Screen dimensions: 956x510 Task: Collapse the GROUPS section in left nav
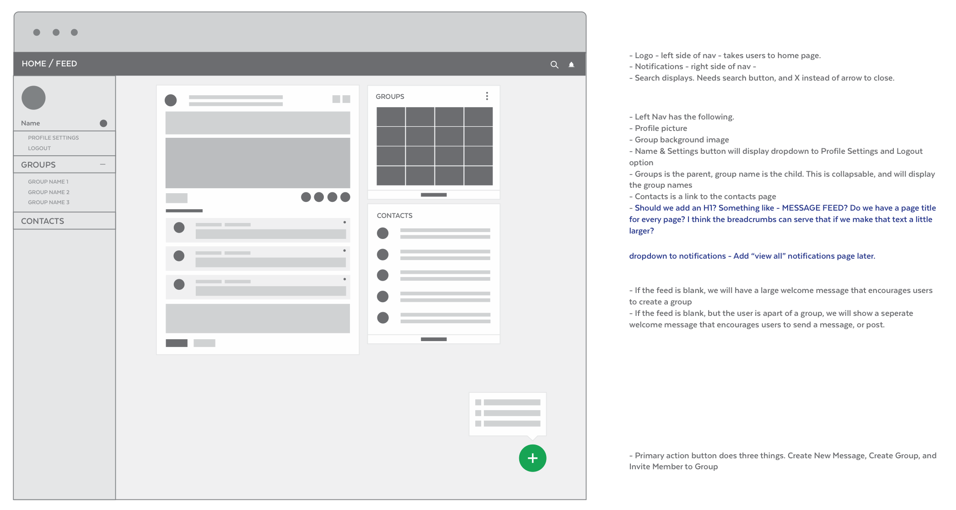pos(102,164)
